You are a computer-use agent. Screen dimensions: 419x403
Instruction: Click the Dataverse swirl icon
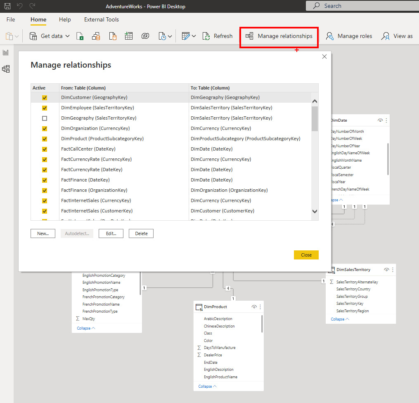145,36
